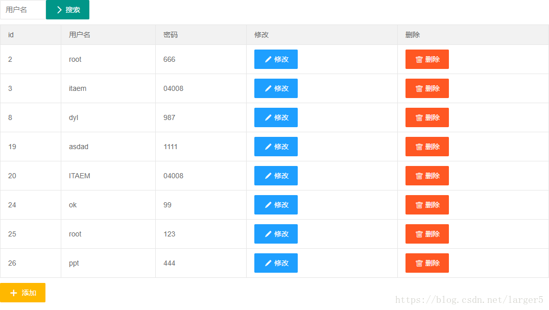The width and height of the screenshot is (549, 310).
Task: Select username cell 'asdad'
Action: 108,147
